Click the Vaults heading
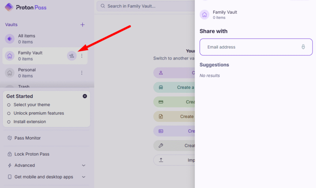The height and width of the screenshot is (188, 316). (x=11, y=24)
